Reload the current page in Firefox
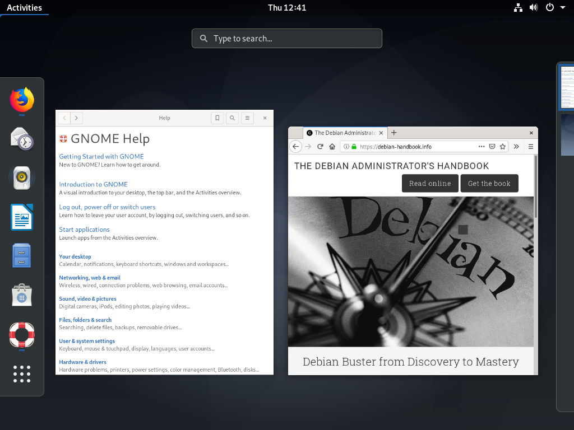 point(320,146)
